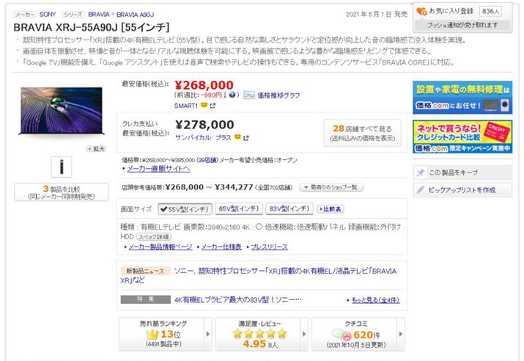
Task: Open the 設置や家電の無料修理 banner
Action: (x=462, y=98)
